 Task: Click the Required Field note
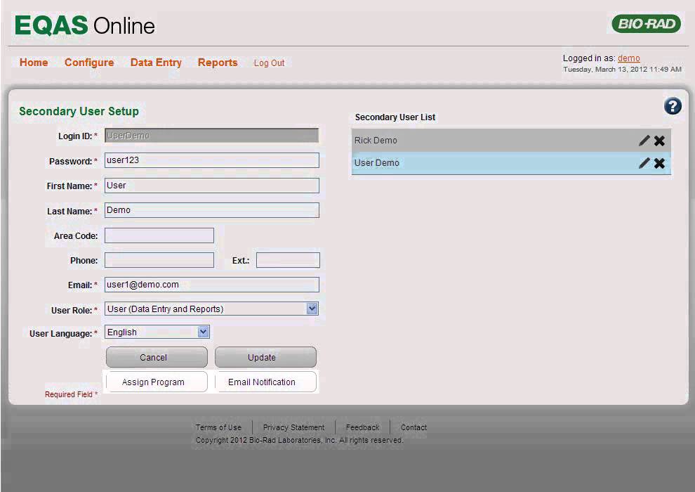[71, 394]
